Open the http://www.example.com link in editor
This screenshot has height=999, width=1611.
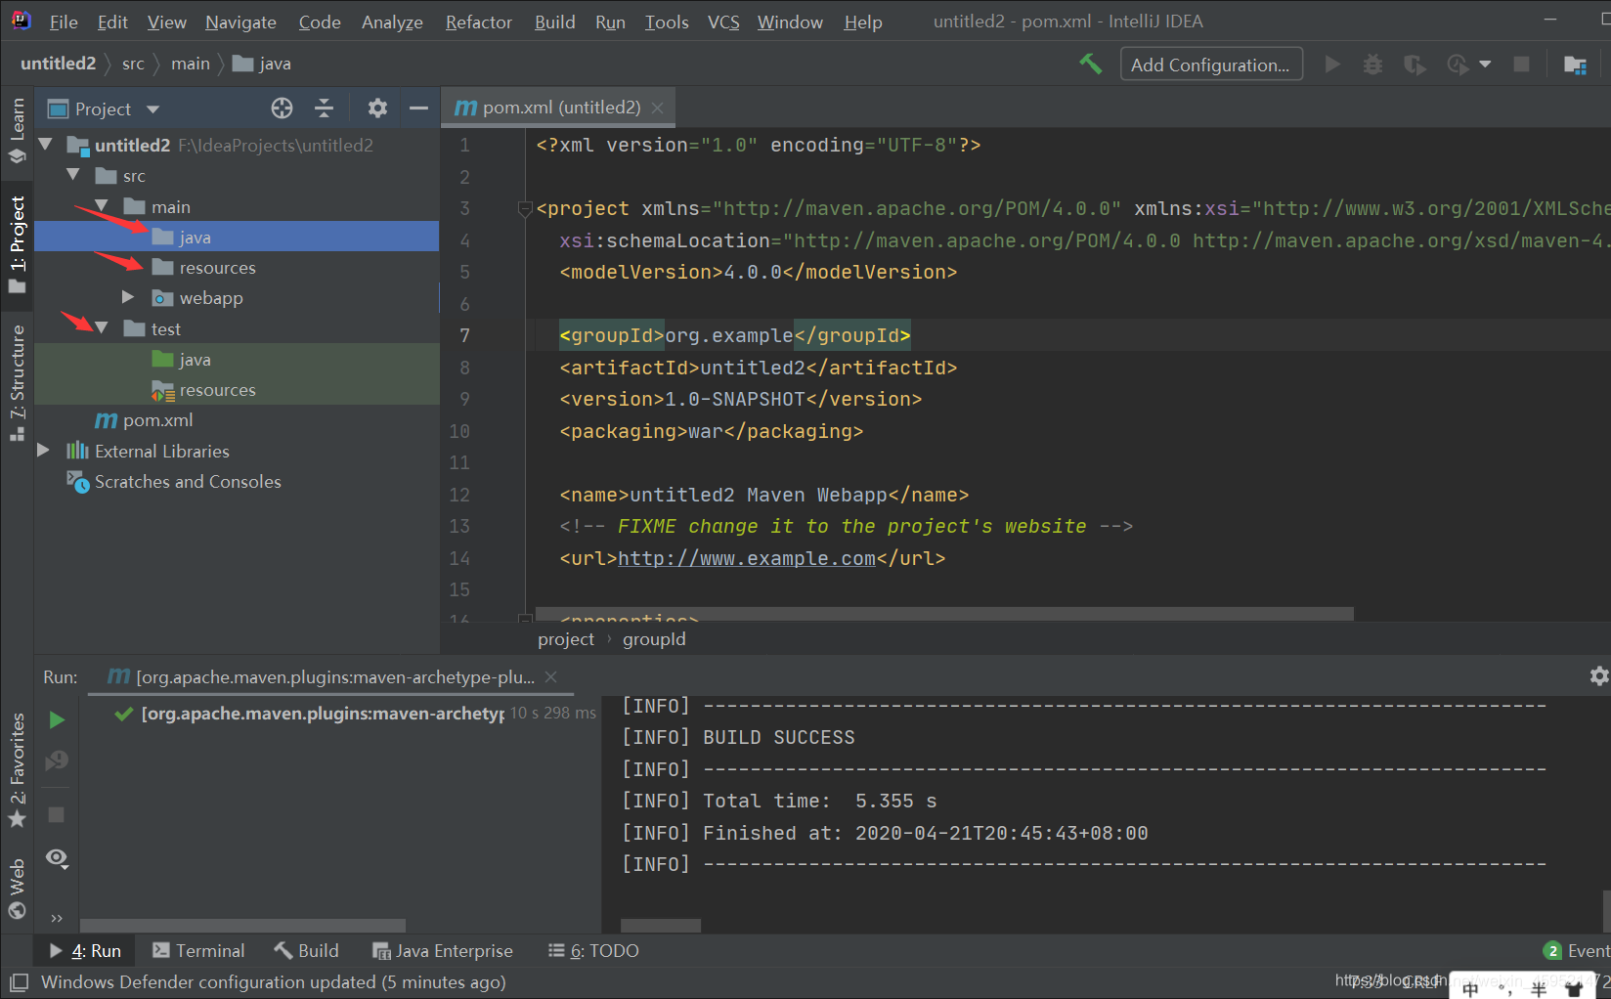point(747,558)
